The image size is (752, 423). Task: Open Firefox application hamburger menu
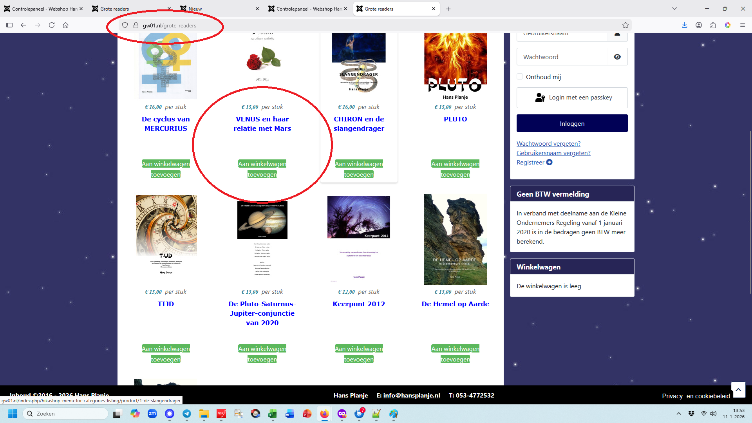742,25
